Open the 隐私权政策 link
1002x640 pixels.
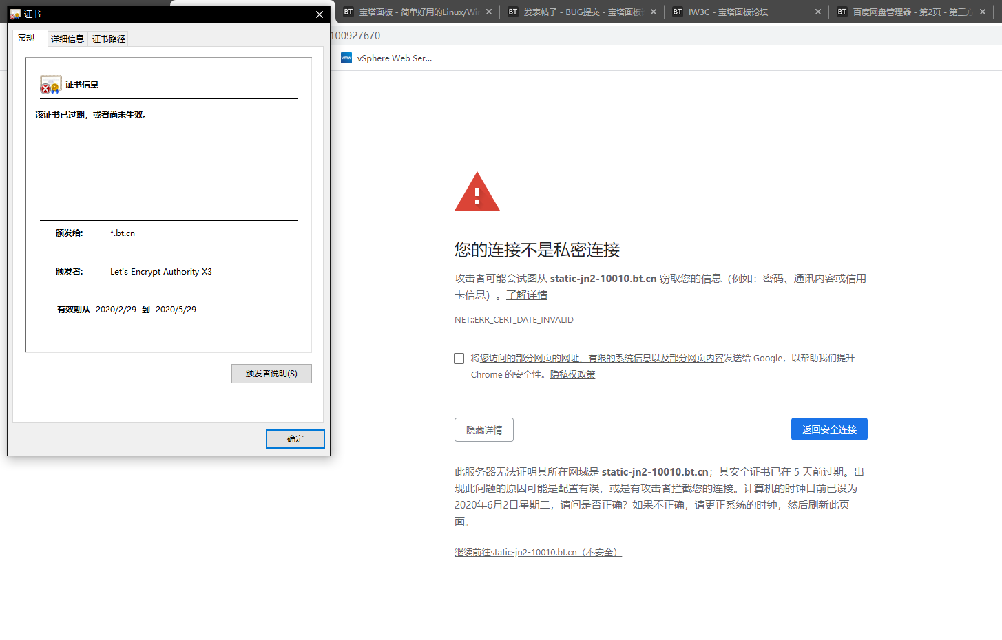[572, 375]
